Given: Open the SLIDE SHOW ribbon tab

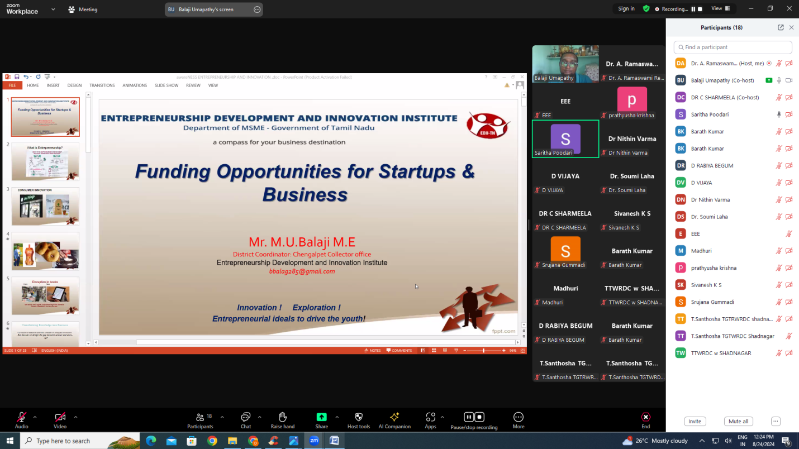Looking at the screenshot, I should [x=167, y=85].
